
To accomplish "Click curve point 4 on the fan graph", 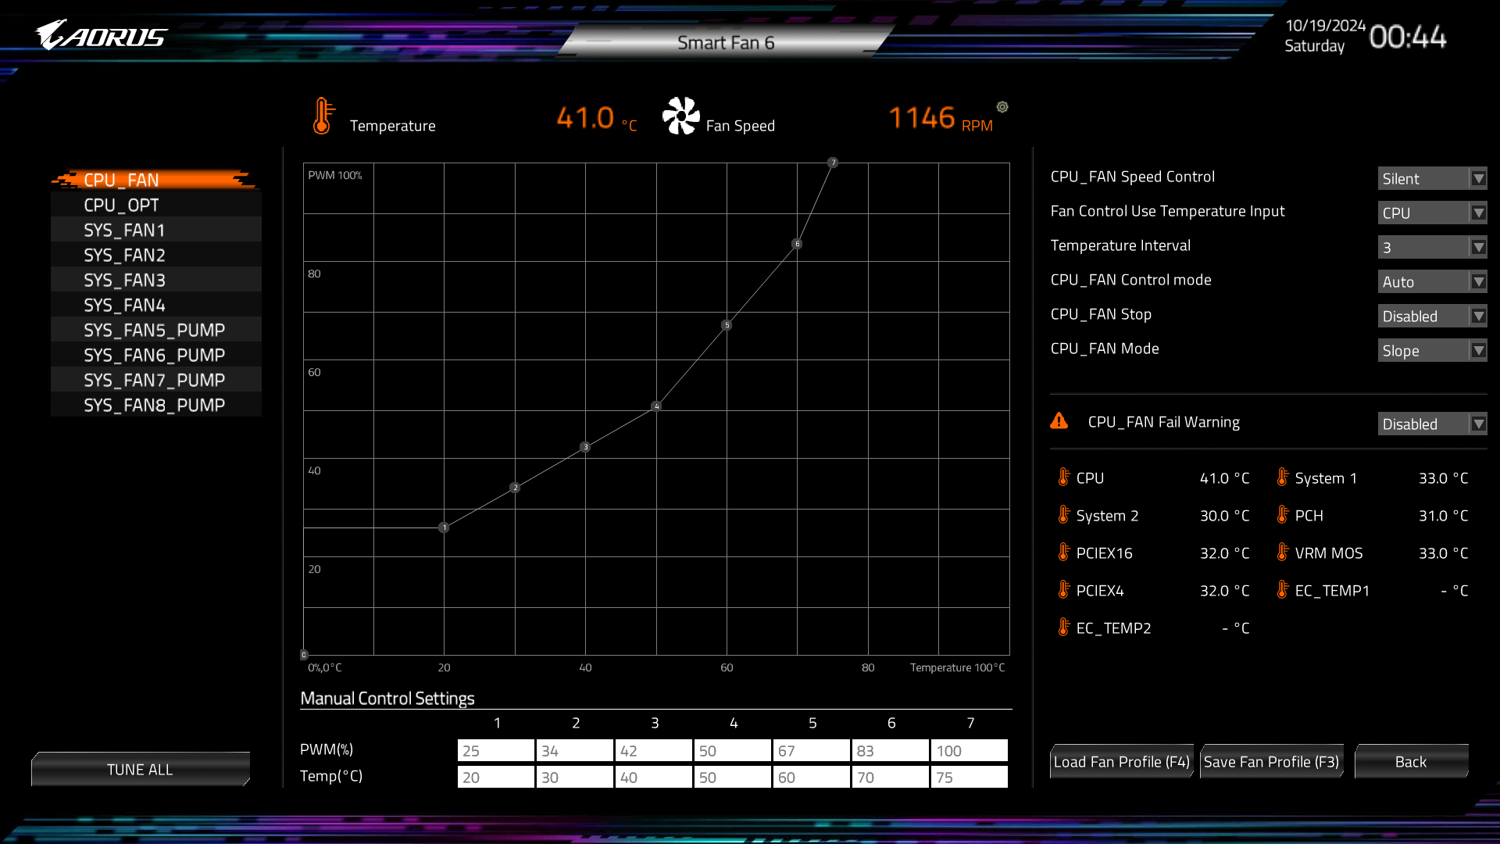I will [656, 406].
